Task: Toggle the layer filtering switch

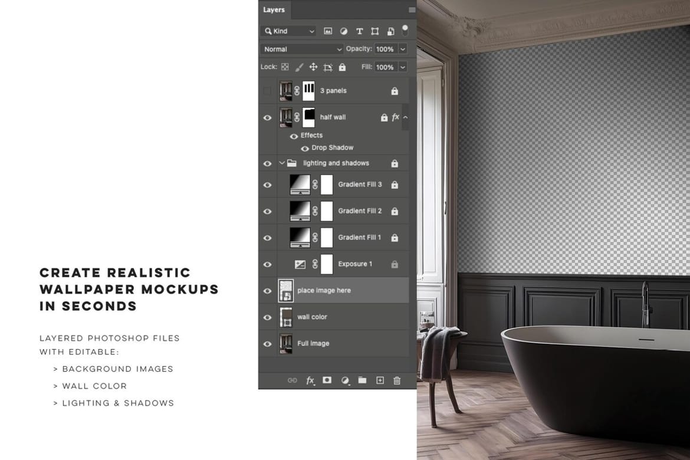Action: [405, 31]
